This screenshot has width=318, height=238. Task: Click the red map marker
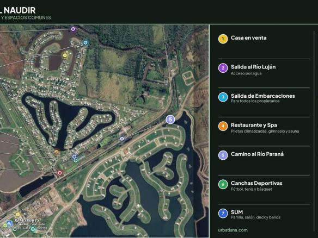[60, 173]
